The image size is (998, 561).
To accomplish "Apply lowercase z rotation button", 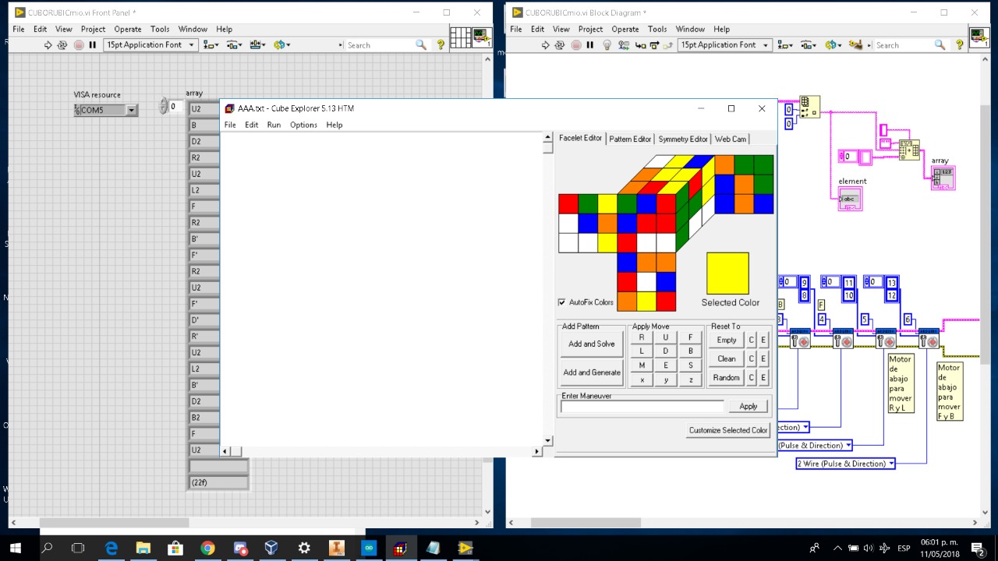I will pos(690,379).
